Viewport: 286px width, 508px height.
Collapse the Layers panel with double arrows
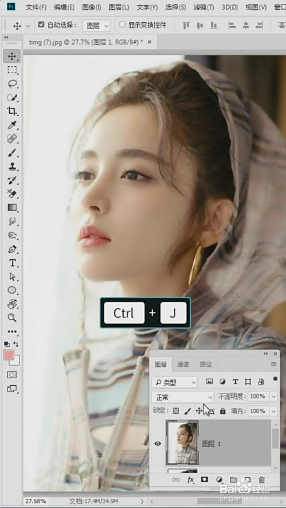[266, 354]
